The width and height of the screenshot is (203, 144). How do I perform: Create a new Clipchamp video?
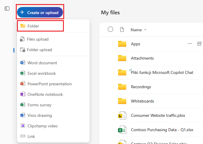53,126
